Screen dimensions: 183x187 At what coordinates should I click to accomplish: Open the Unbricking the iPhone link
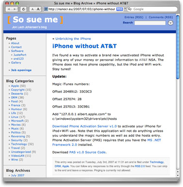coord(73,39)
